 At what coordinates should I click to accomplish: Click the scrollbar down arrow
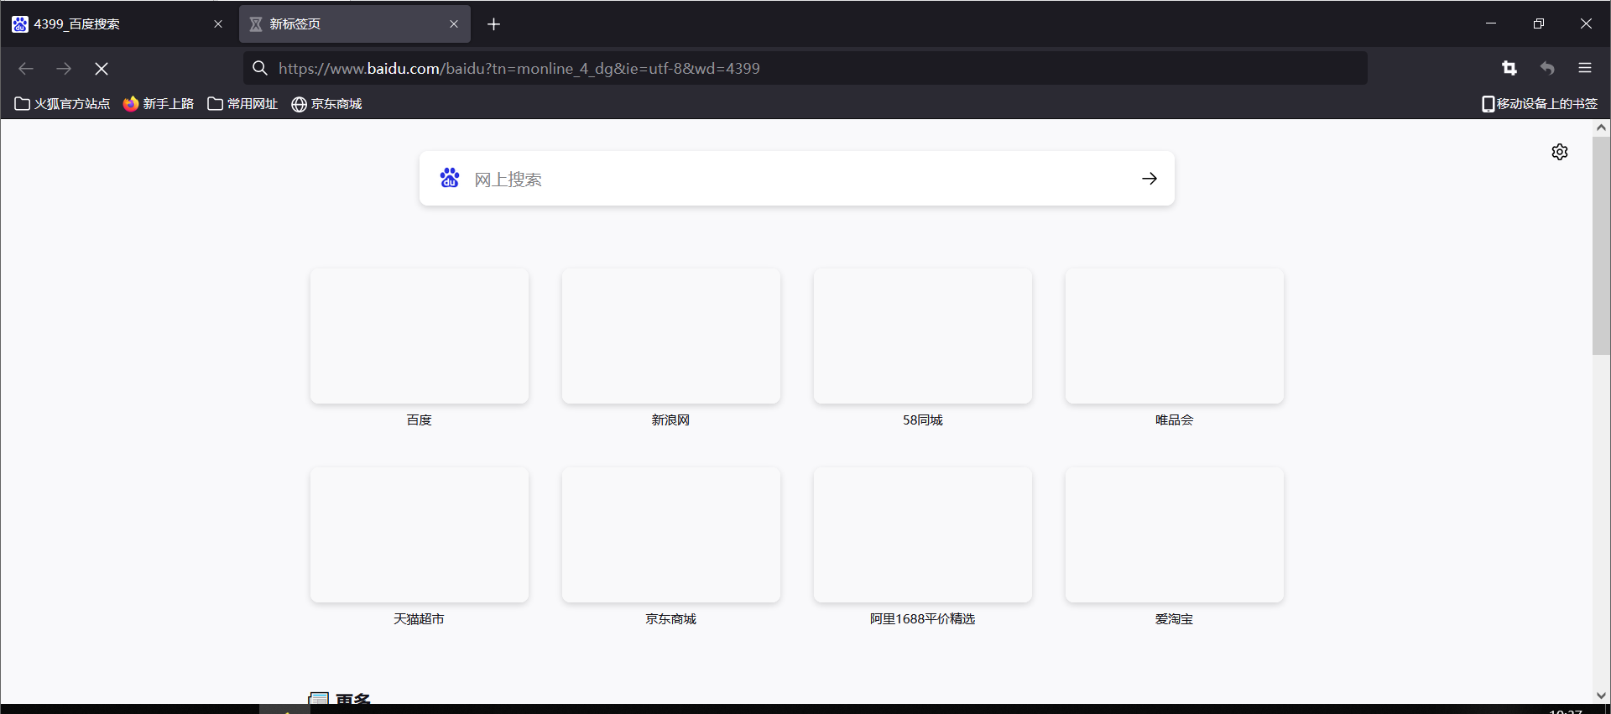(x=1601, y=696)
